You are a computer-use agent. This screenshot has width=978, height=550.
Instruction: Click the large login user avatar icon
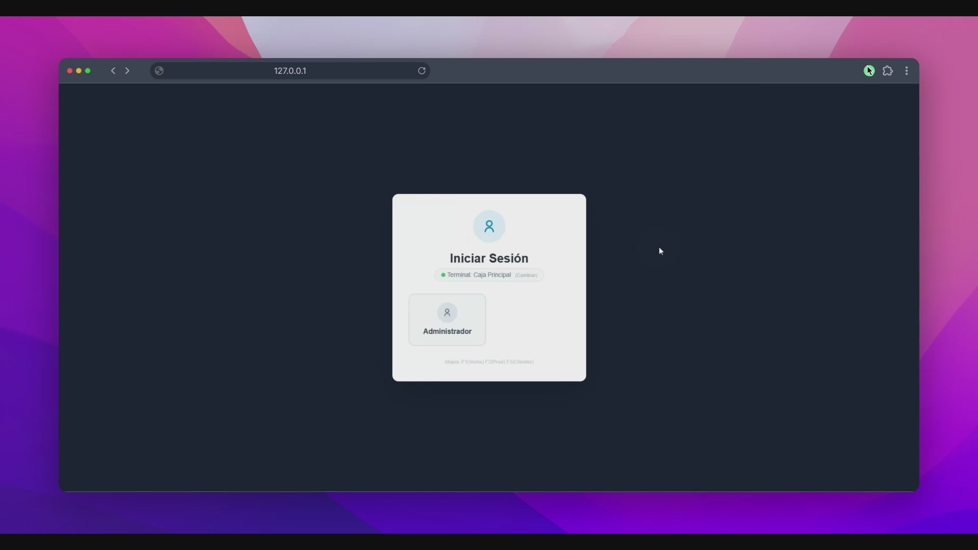click(489, 226)
